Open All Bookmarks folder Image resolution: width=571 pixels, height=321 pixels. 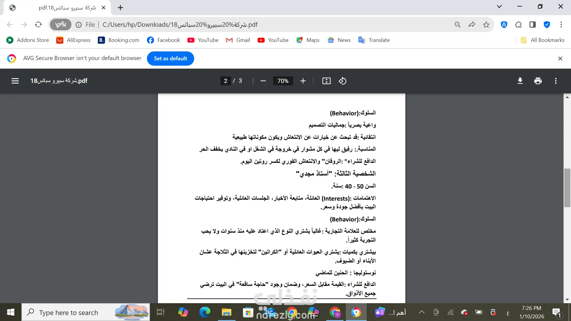point(543,40)
